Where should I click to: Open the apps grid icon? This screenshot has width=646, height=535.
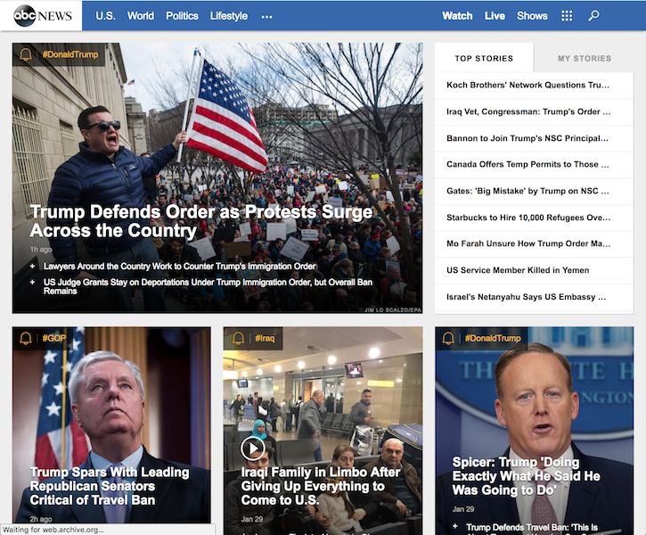pos(567,16)
